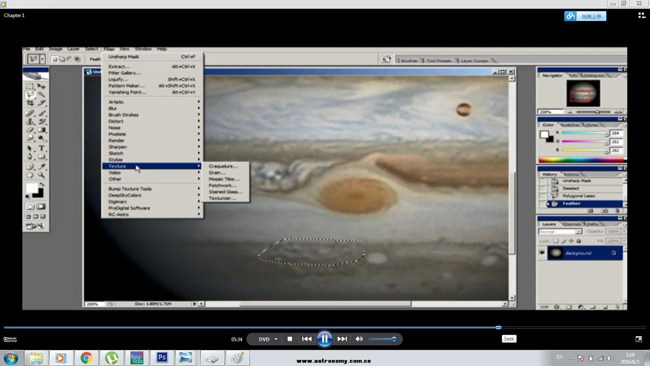Click the layer mask icon in Layers panel
The image size is (650, 366).
569,307
